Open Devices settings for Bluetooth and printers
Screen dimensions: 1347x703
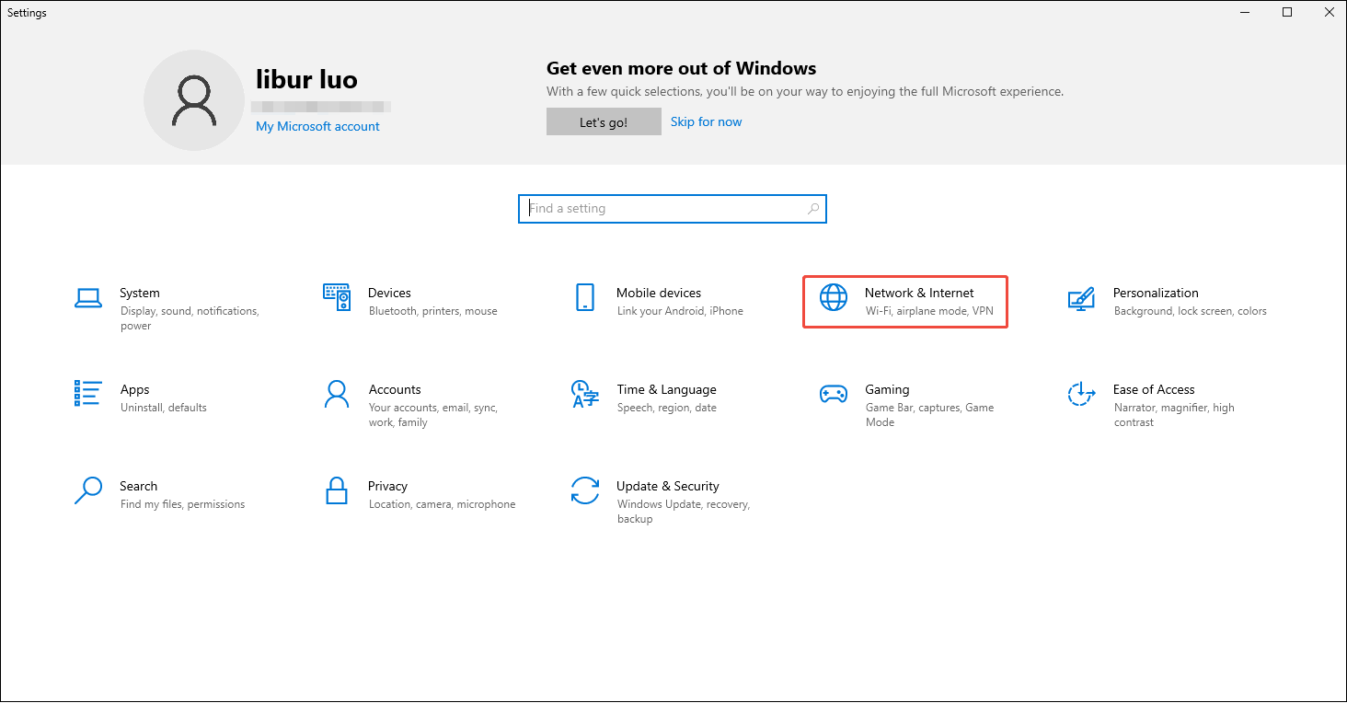[x=389, y=293]
